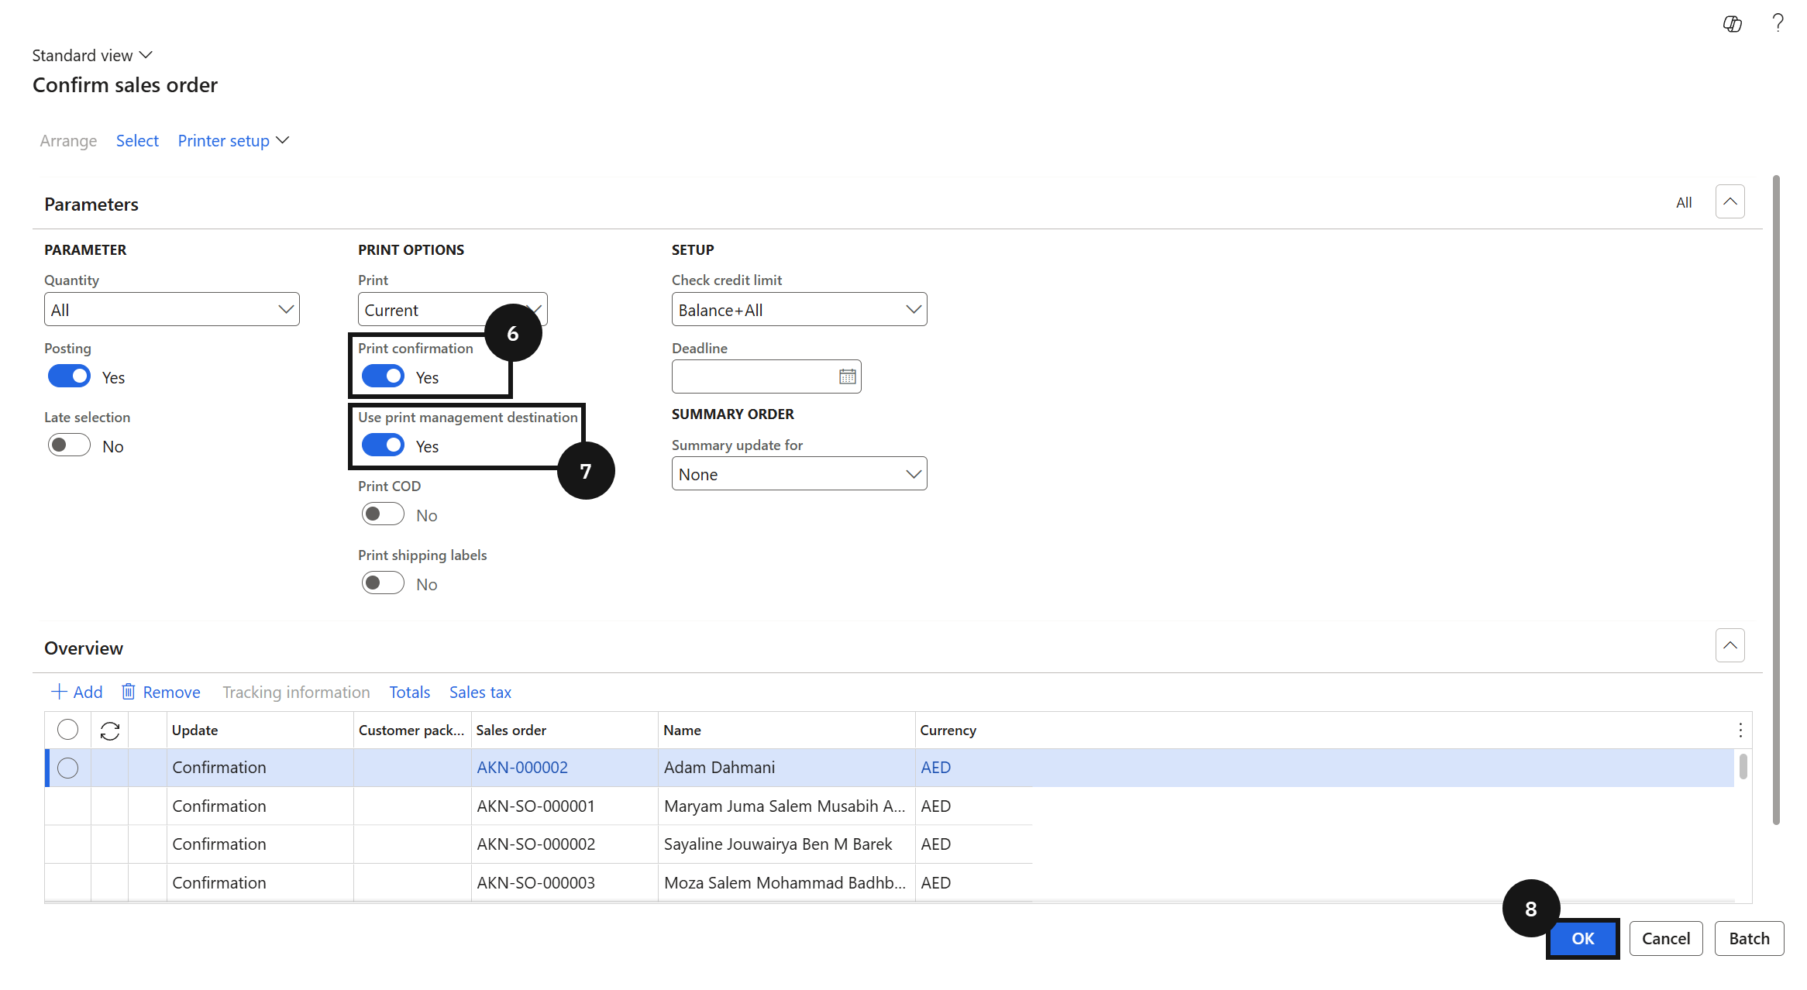
Task: Add a sales order line with Add
Action: 77,692
